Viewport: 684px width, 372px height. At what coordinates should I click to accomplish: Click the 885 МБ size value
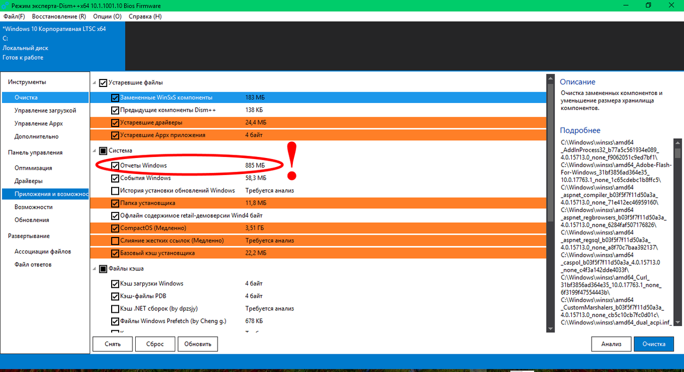255,165
